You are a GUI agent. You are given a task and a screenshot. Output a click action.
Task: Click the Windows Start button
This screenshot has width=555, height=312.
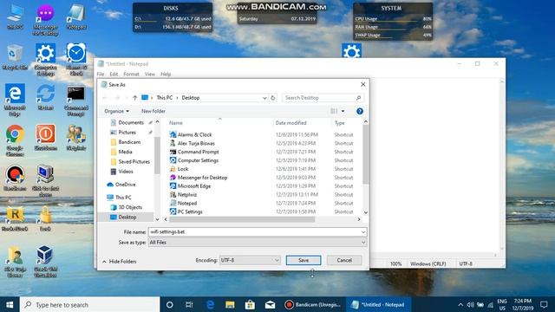click(x=10, y=304)
